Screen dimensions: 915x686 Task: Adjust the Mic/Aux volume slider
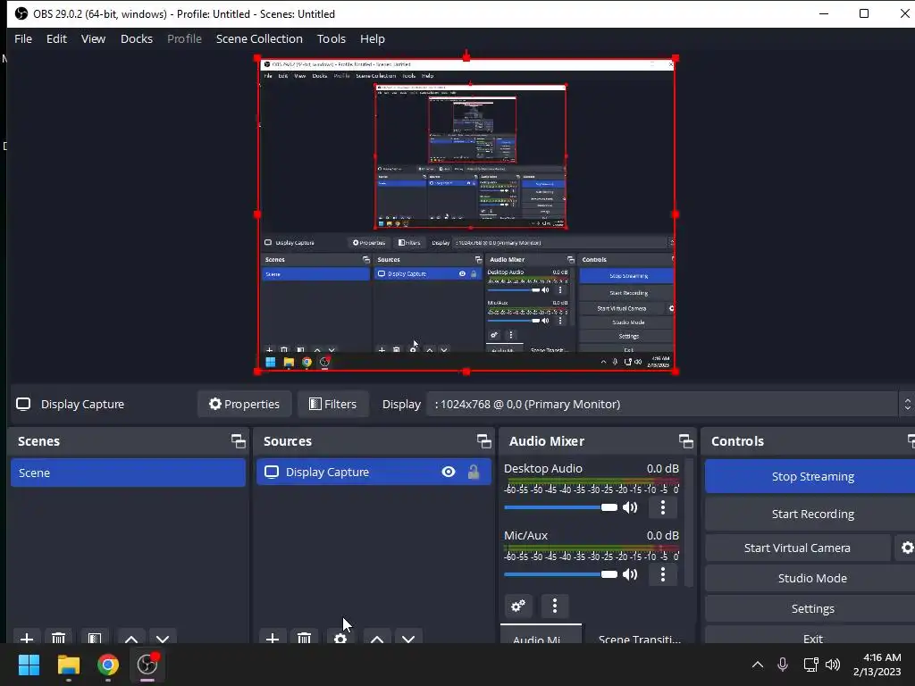(560, 574)
